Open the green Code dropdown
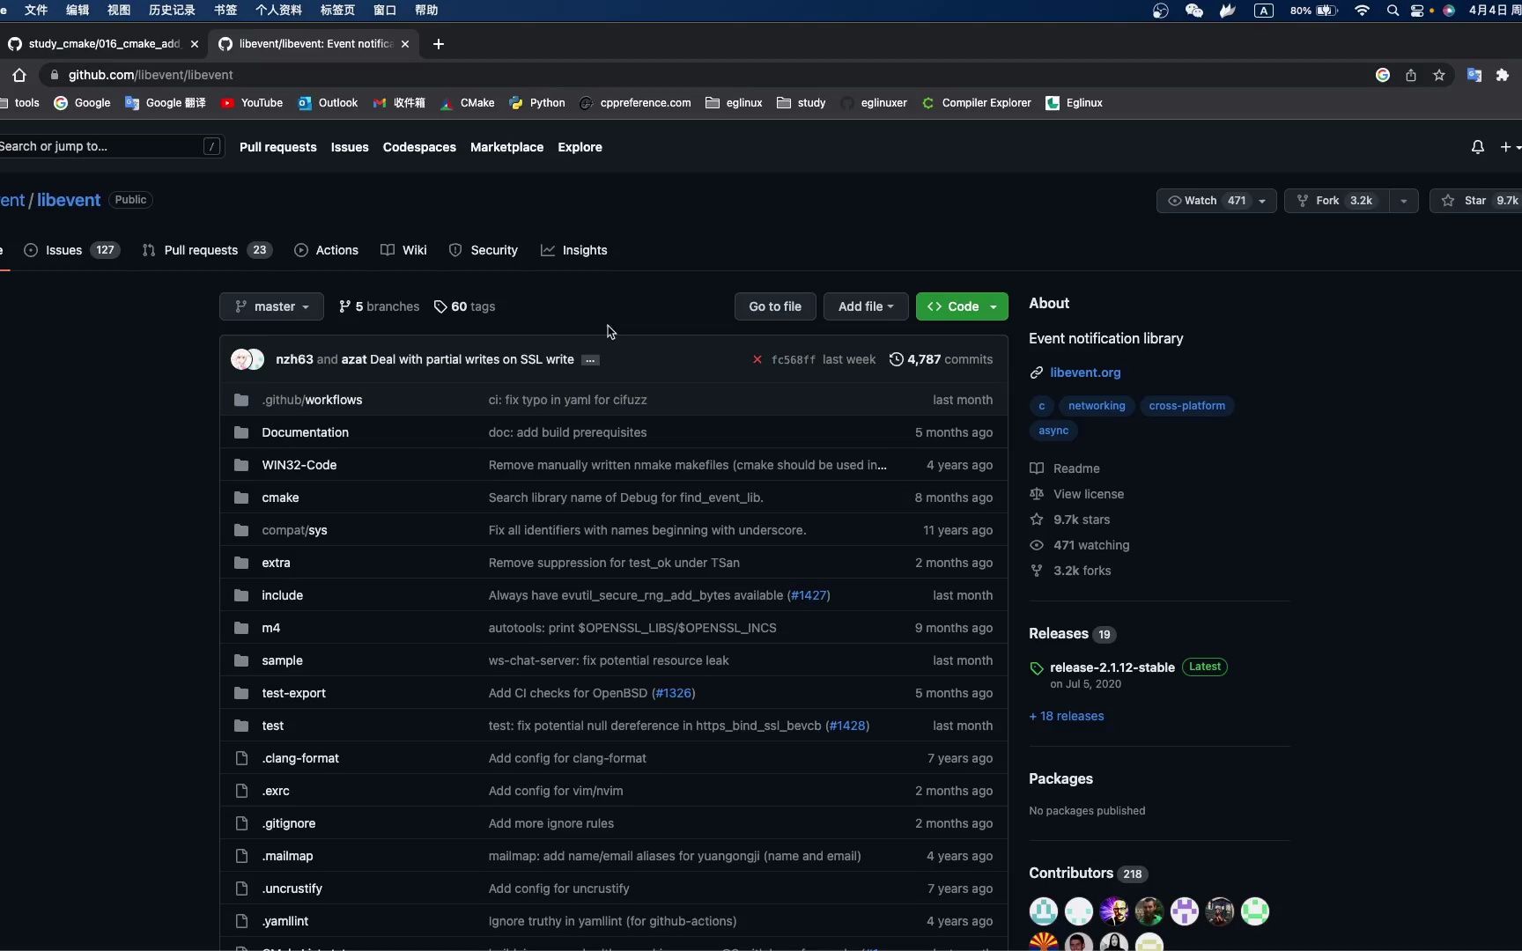 962,306
